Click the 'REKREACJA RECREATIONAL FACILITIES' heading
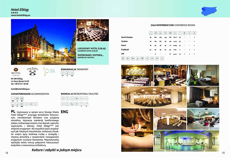 click(x=80, y=94)
